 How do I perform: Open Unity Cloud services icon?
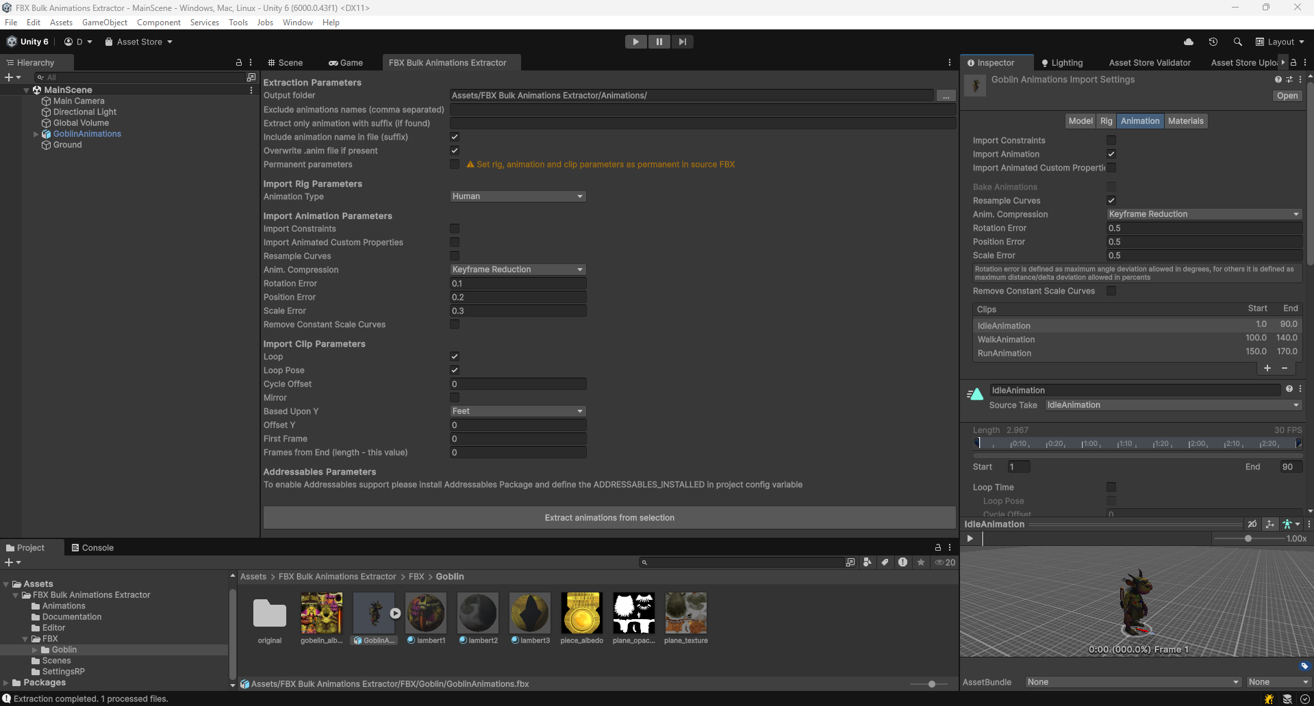coord(1189,42)
